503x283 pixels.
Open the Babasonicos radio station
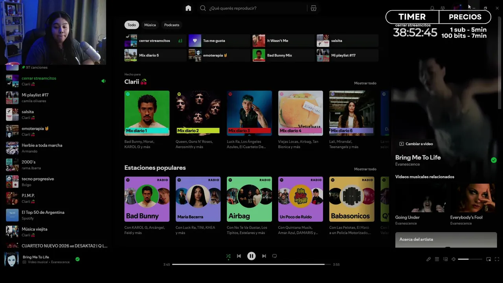(x=352, y=206)
